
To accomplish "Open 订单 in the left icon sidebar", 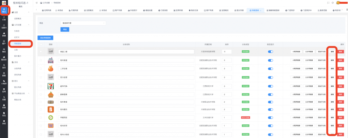I will [4, 18].
